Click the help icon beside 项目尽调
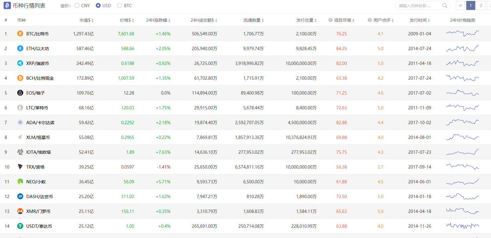The image size is (491, 238). (331, 20)
